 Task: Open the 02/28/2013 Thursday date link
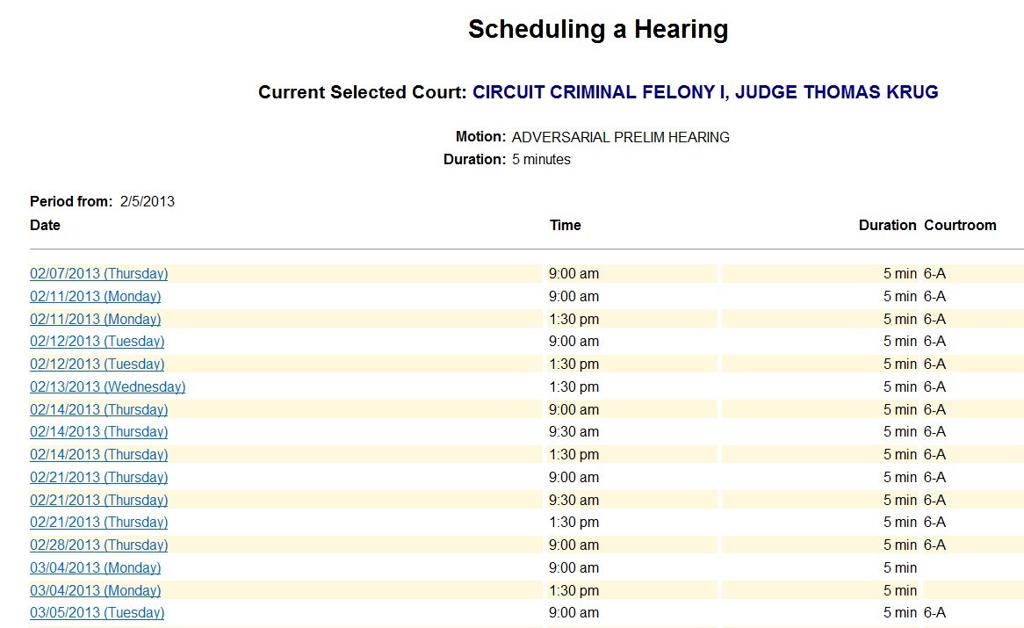(x=98, y=545)
